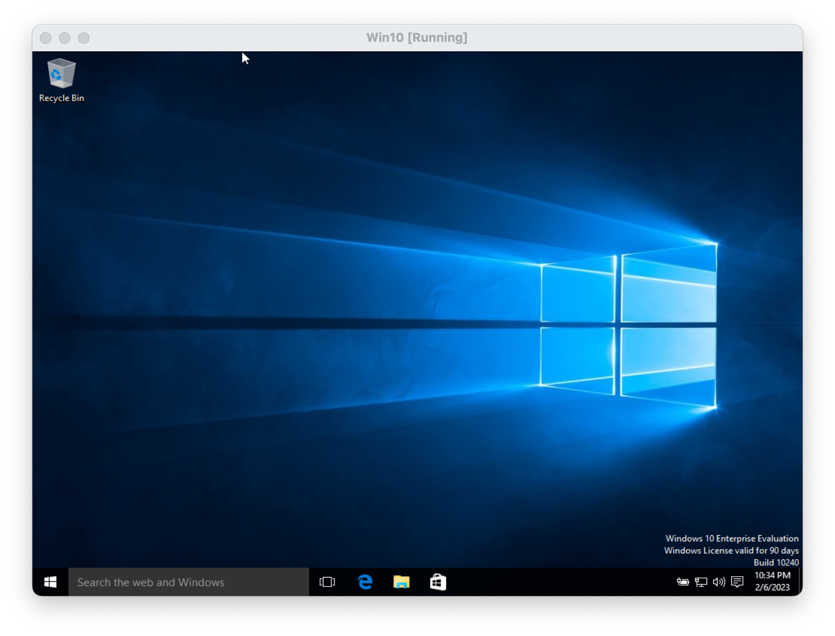The width and height of the screenshot is (835, 636).
Task: Click the Windows logo on the wallpaper
Action: [x=628, y=326]
